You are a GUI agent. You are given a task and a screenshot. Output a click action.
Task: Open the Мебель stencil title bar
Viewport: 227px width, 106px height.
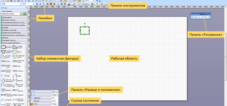14,38
